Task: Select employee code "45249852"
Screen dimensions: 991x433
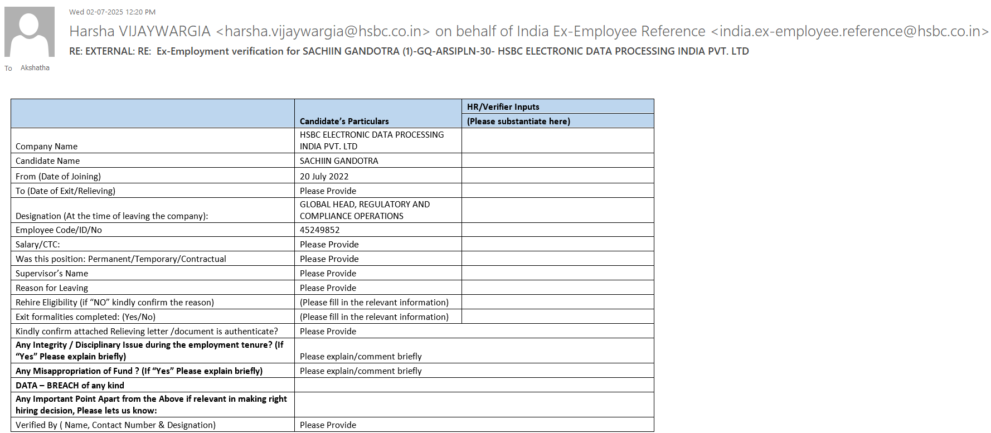Action: click(x=319, y=230)
